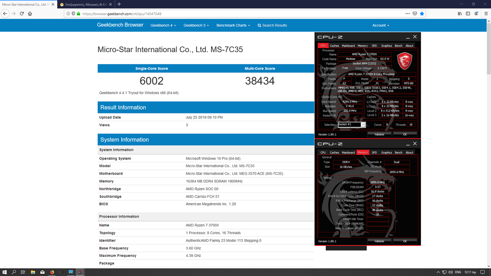Click the Core Speed 4299.0 MHz field
The width and height of the screenshot is (491, 276).
tap(350, 102)
